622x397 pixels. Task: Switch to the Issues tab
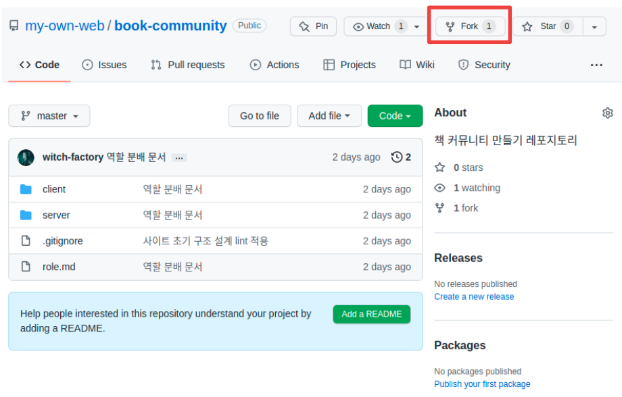point(105,65)
